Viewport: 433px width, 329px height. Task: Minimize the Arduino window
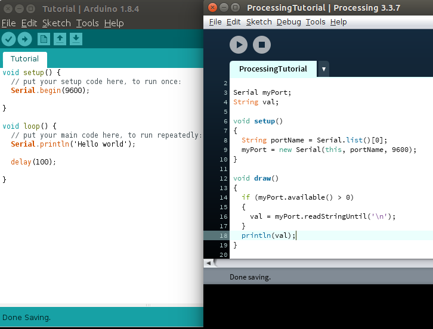(x=19, y=9)
